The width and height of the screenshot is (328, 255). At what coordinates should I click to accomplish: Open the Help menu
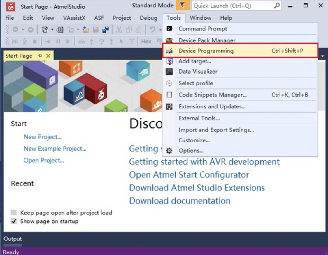(x=226, y=18)
